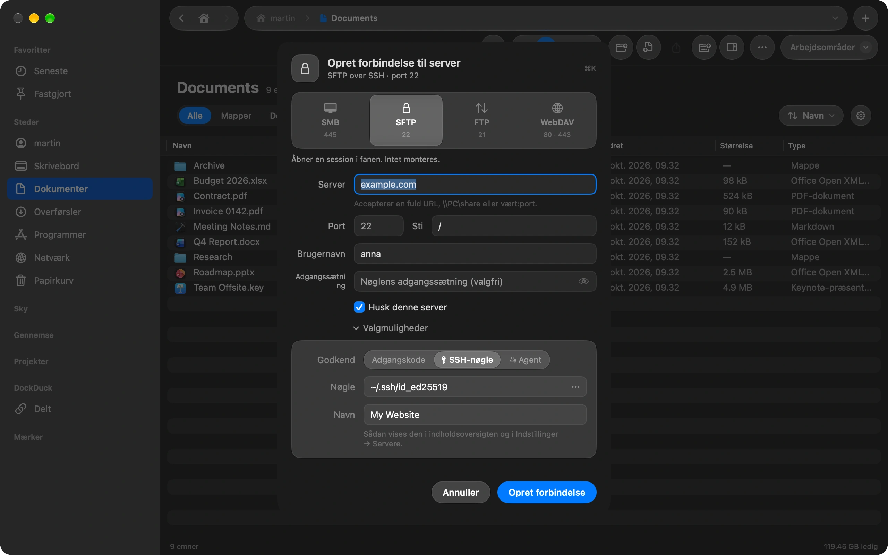
Task: Select the Mapper filter pill
Action: tap(236, 116)
